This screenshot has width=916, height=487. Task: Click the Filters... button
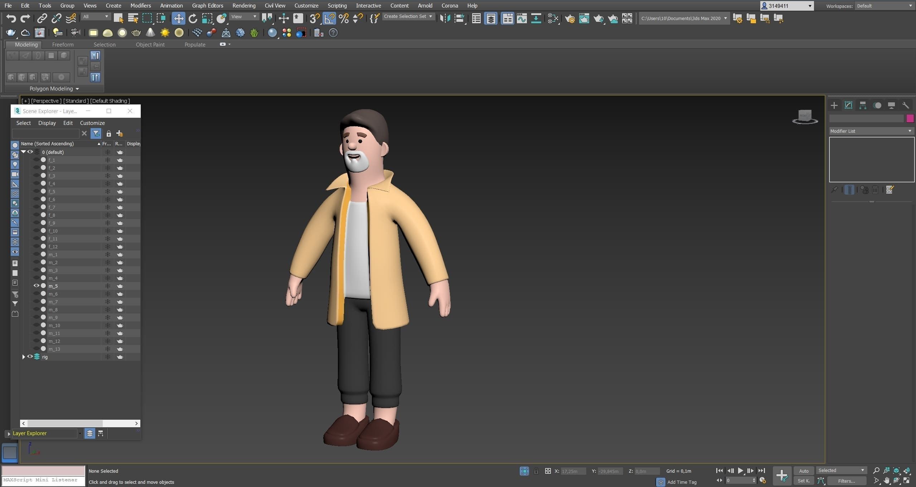(x=846, y=481)
